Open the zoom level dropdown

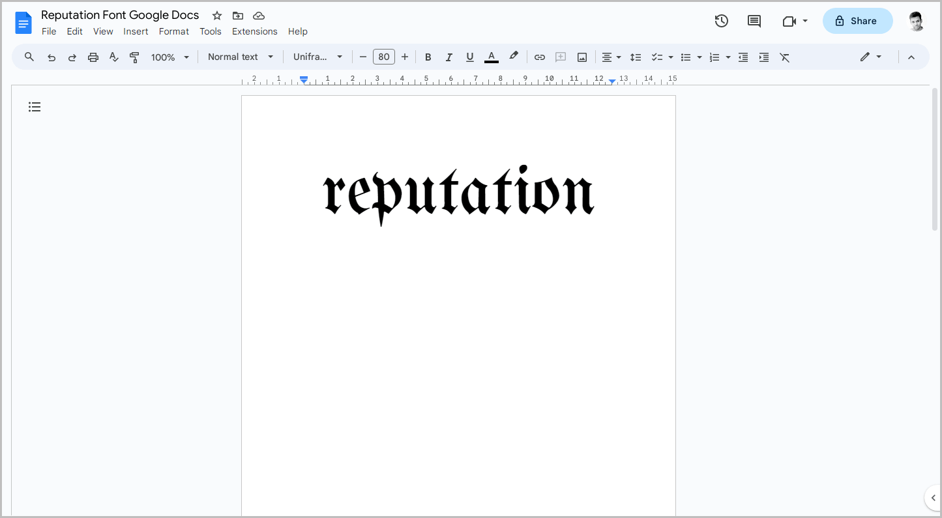169,57
